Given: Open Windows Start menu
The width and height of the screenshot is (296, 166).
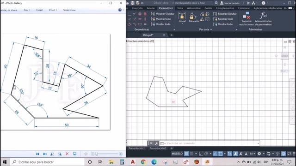Looking at the screenshot, I should [x=4, y=162].
